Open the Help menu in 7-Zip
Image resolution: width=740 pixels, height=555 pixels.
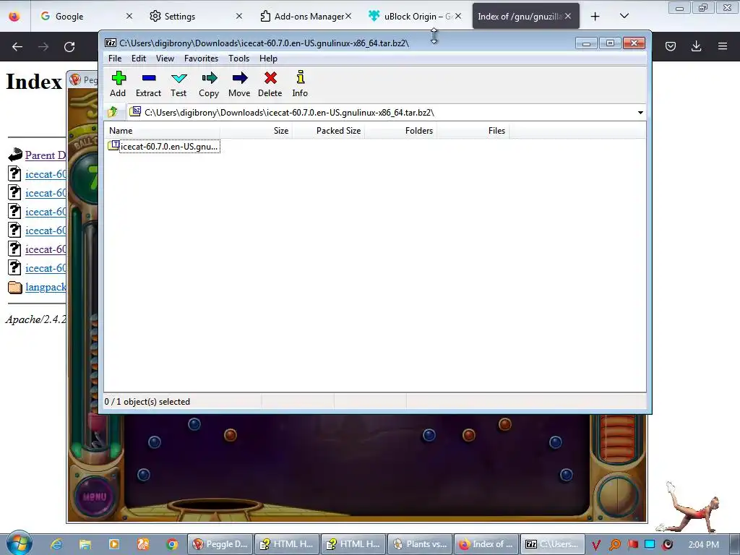click(x=269, y=59)
